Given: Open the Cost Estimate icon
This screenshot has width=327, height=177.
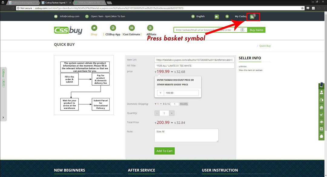Looking at the screenshot, I should coord(132,28).
